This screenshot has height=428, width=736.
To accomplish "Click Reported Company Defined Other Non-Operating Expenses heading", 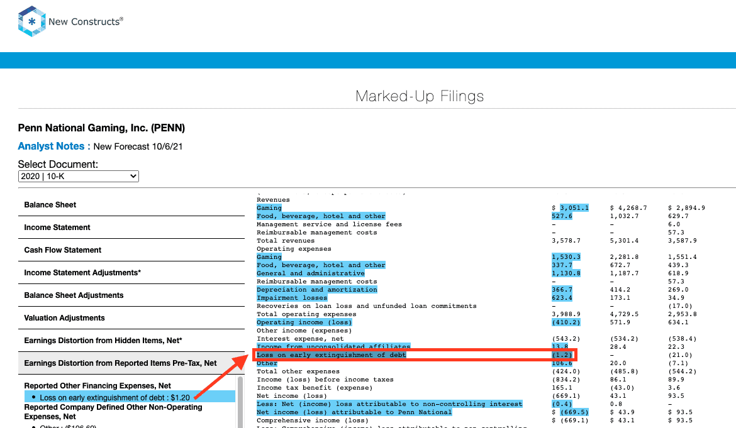I will 113,412.
